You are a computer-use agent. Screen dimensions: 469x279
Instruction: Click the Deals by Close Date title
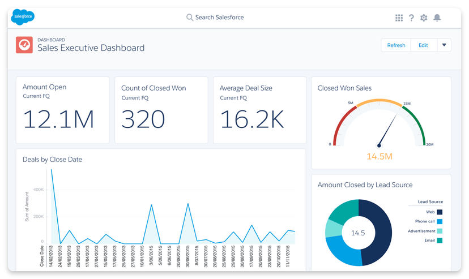click(52, 160)
